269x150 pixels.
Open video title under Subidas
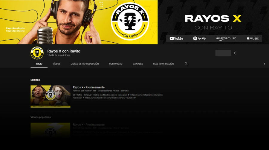tap(89, 87)
